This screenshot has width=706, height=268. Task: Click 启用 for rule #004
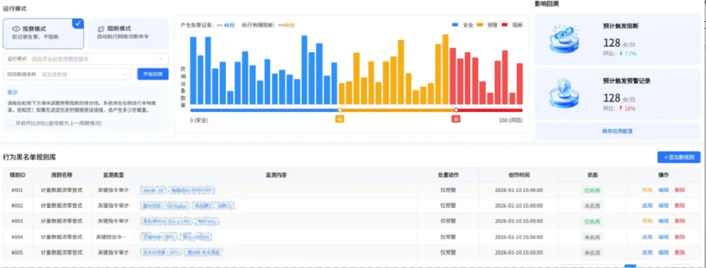[x=647, y=237]
